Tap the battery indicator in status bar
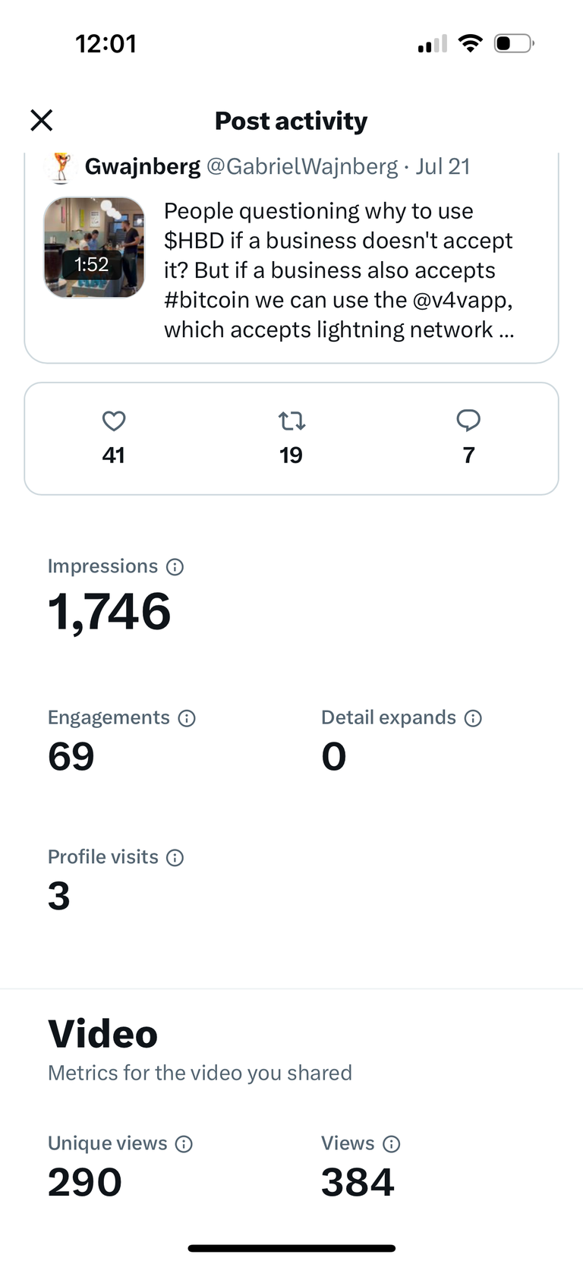Screen dimensions: 583x1264 tap(514, 43)
